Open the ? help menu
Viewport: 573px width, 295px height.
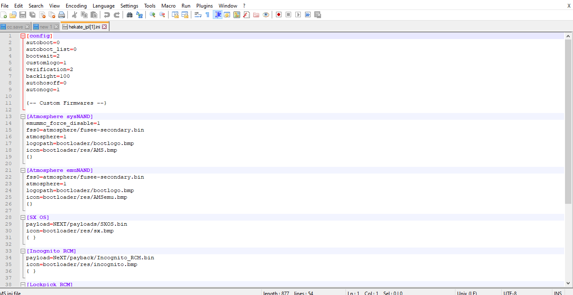coord(244,5)
